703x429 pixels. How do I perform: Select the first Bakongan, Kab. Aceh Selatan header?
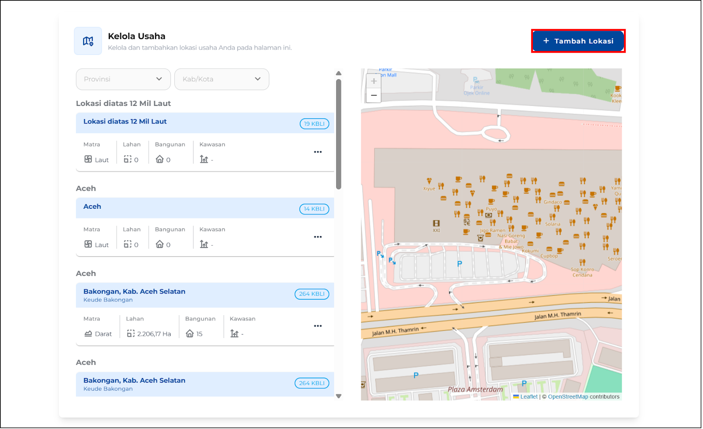pyautogui.click(x=185, y=295)
